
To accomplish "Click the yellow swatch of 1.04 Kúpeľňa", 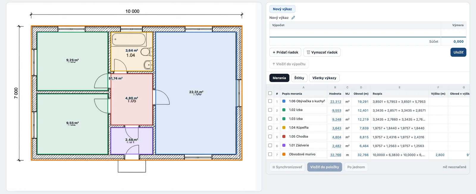I will (x=284, y=128).
